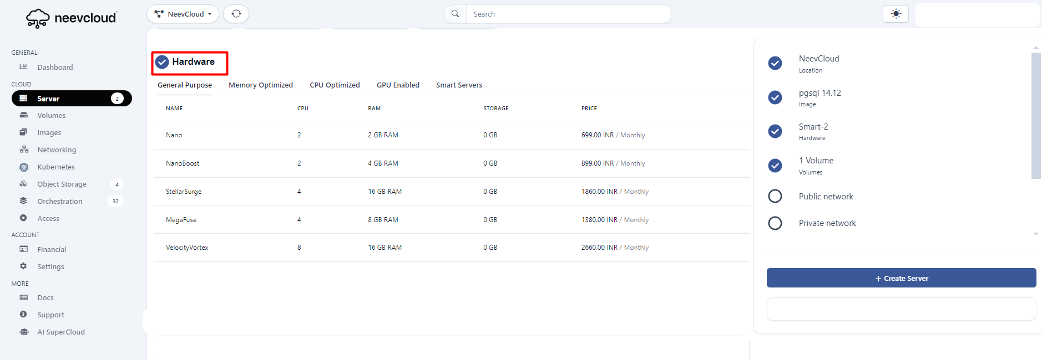Click the Networking icon in sidebar
Image resolution: width=1042 pixels, height=360 pixels.
(23, 150)
